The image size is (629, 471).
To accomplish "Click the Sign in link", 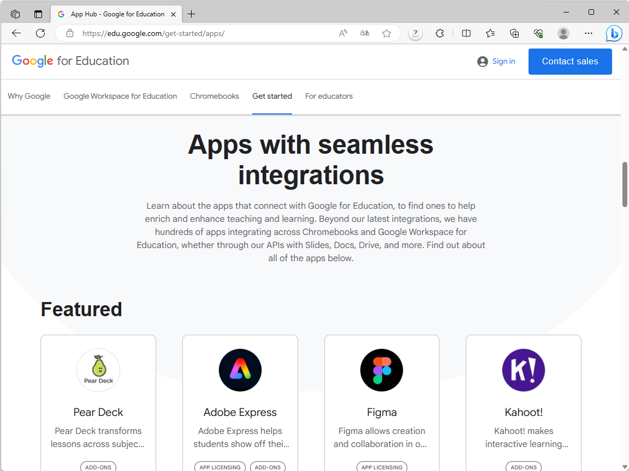I will click(496, 61).
